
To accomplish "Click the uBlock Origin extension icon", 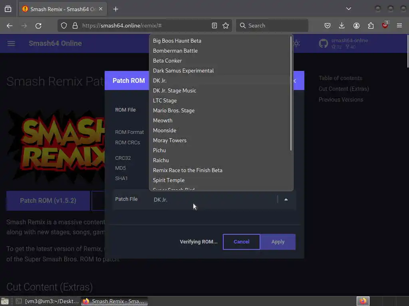I will pyautogui.click(x=385, y=25).
